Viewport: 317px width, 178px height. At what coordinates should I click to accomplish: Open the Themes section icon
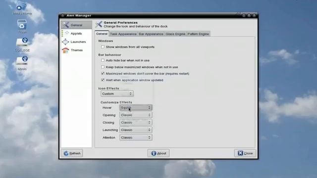click(x=65, y=50)
